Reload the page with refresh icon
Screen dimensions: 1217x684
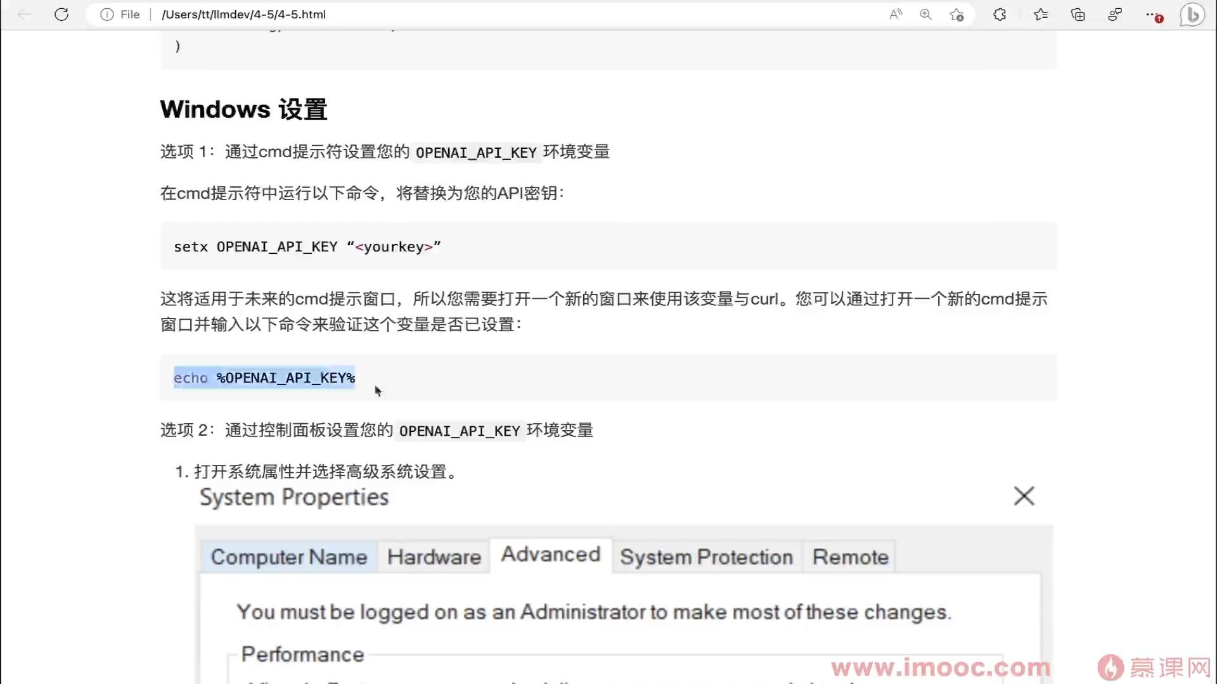click(61, 14)
